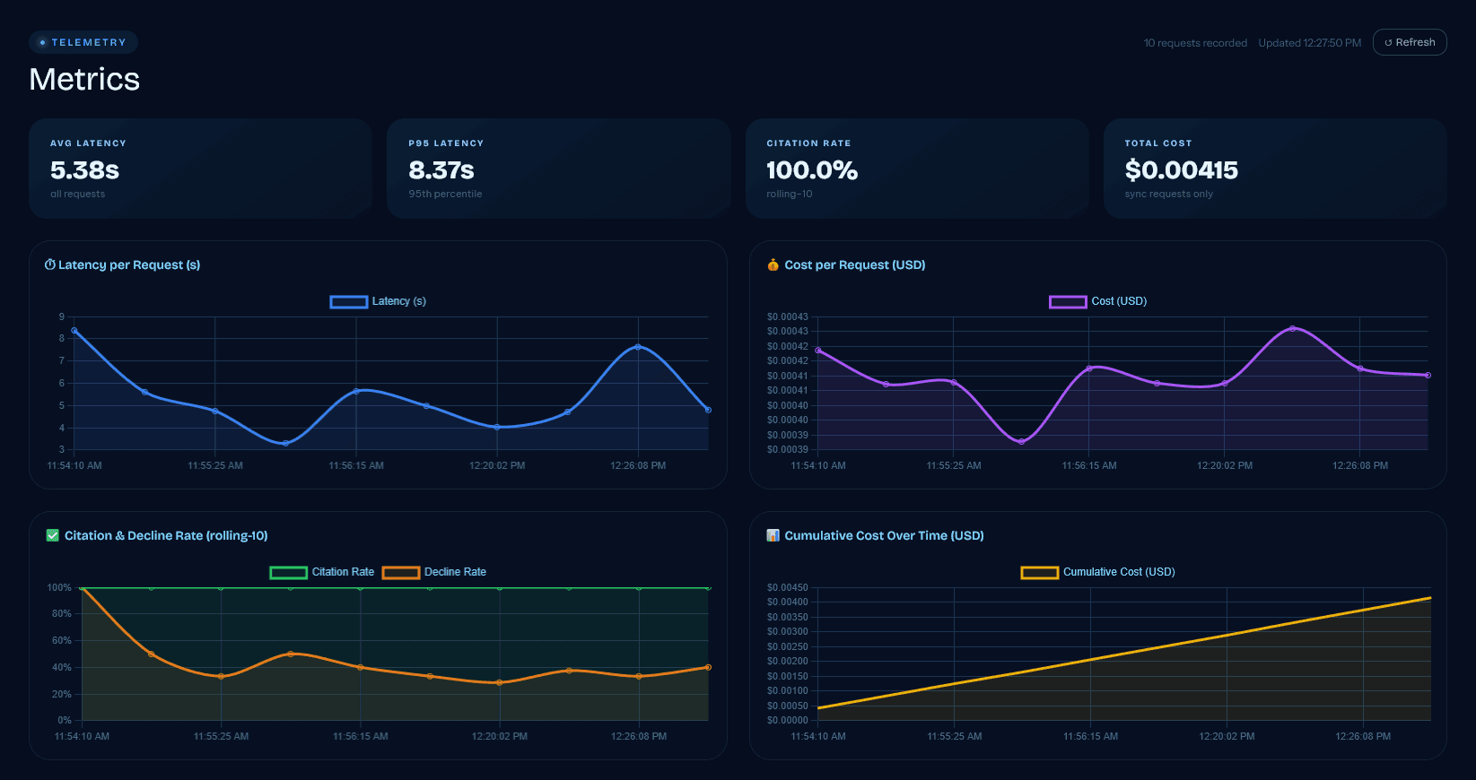Viewport: 1476px width, 780px height.
Task: Open the P95 Latency 8.37s card
Action: pos(559,169)
